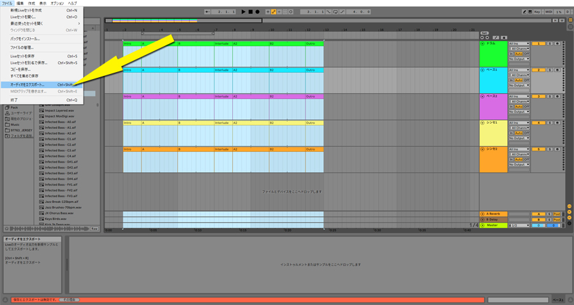Choose オーディオをエクスポート menu item
The height and width of the screenshot is (305, 574).
(x=42, y=85)
